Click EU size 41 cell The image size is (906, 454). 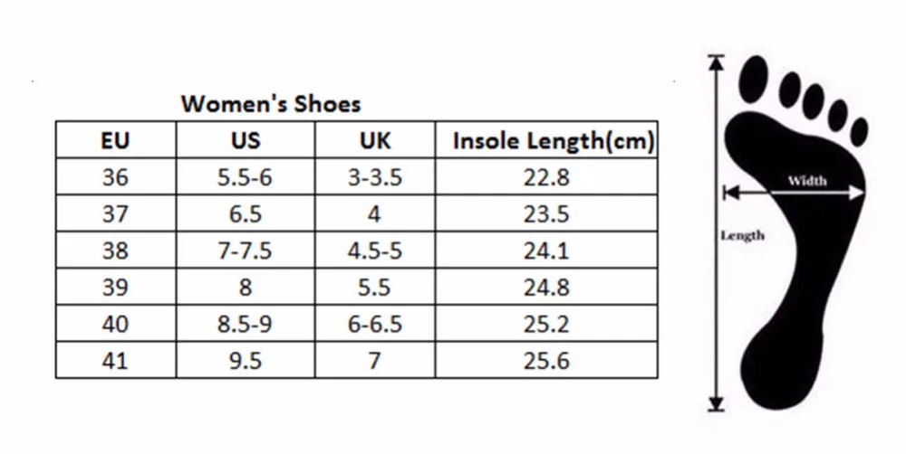tap(116, 361)
